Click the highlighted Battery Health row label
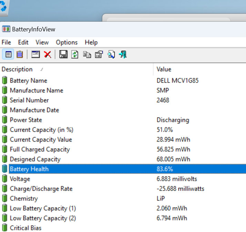The width and height of the screenshot is (246, 232). 29,169
